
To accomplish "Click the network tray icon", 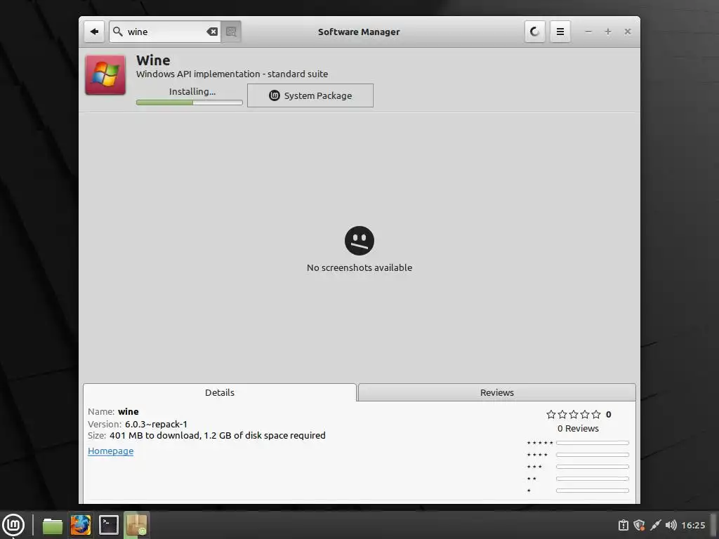I will (x=656, y=525).
